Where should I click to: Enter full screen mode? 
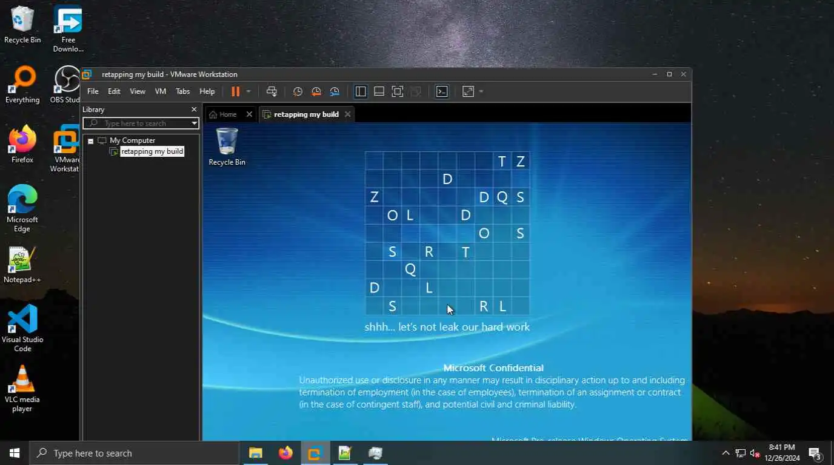tap(397, 91)
